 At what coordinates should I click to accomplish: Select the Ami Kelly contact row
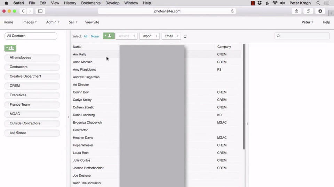(156, 54)
